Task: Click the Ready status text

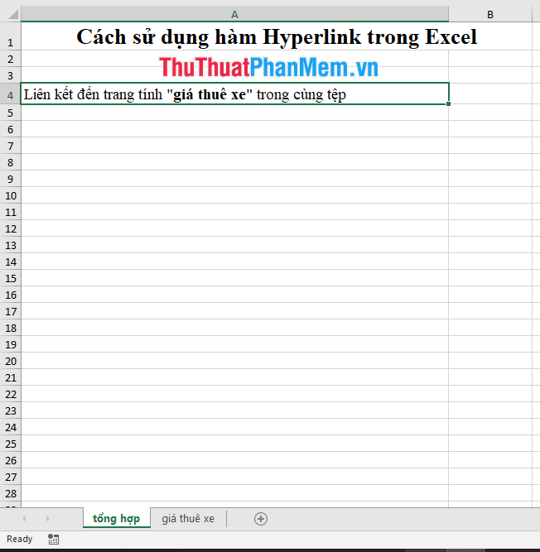Action: point(20,539)
